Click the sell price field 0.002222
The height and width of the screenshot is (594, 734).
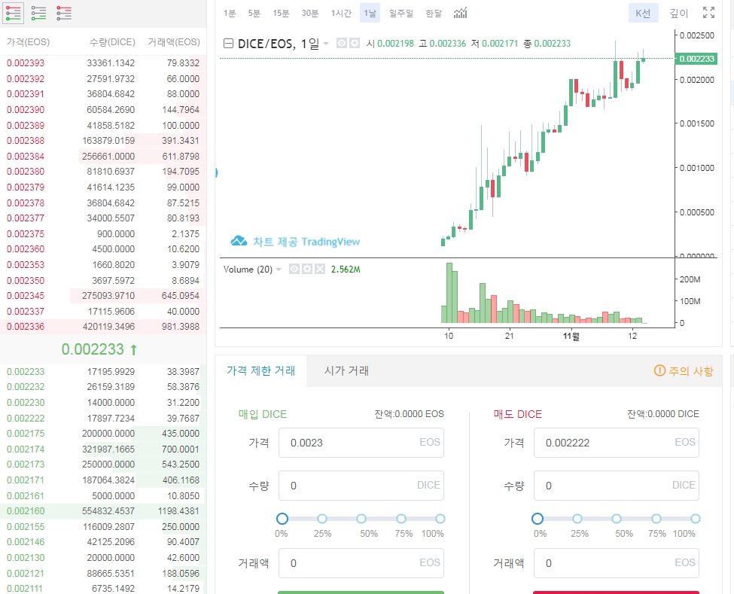click(616, 443)
